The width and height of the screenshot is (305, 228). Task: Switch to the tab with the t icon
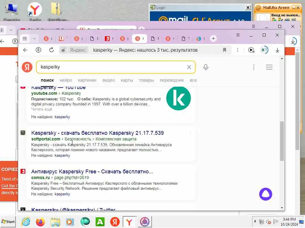click(x=63, y=39)
